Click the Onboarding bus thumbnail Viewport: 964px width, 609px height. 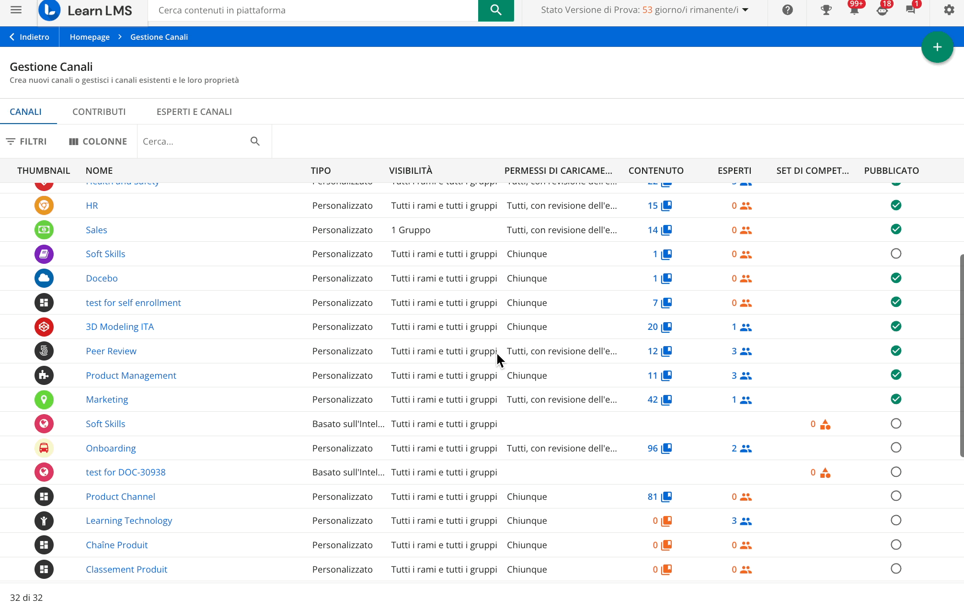click(x=44, y=448)
